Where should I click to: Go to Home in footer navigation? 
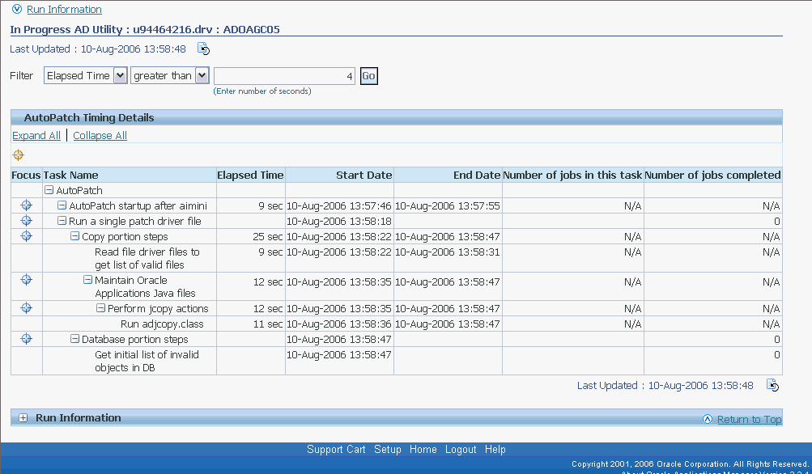click(423, 449)
